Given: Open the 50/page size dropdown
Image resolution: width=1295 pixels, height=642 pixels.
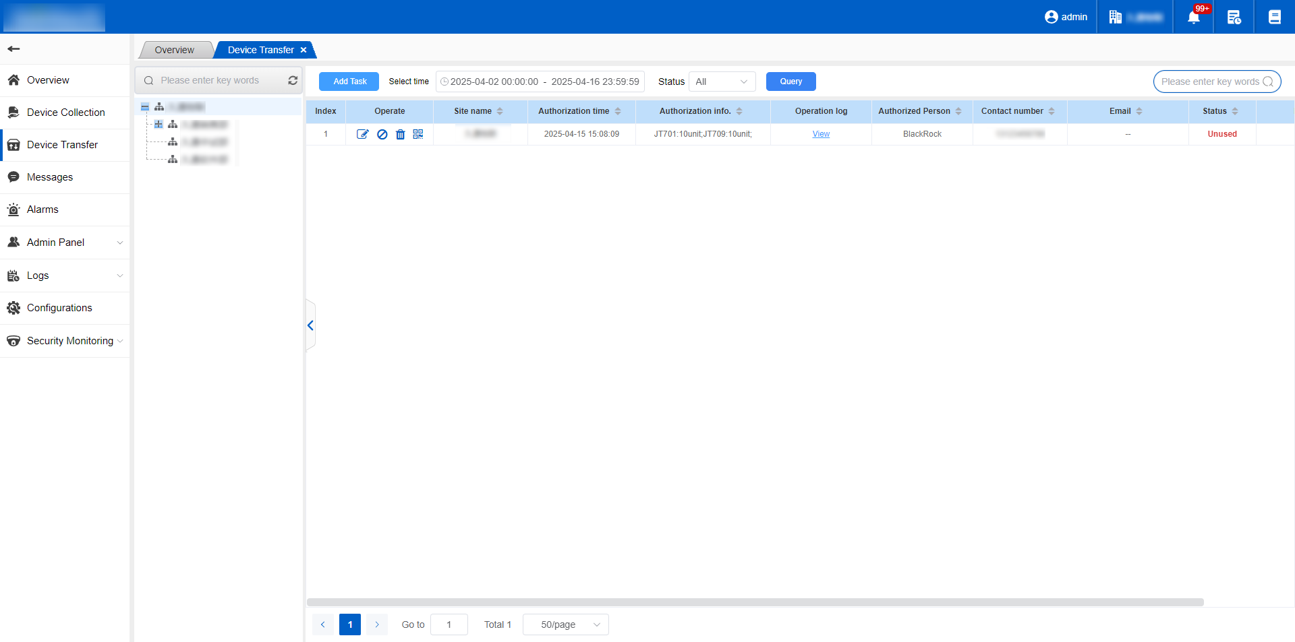Looking at the screenshot, I should click(565, 624).
